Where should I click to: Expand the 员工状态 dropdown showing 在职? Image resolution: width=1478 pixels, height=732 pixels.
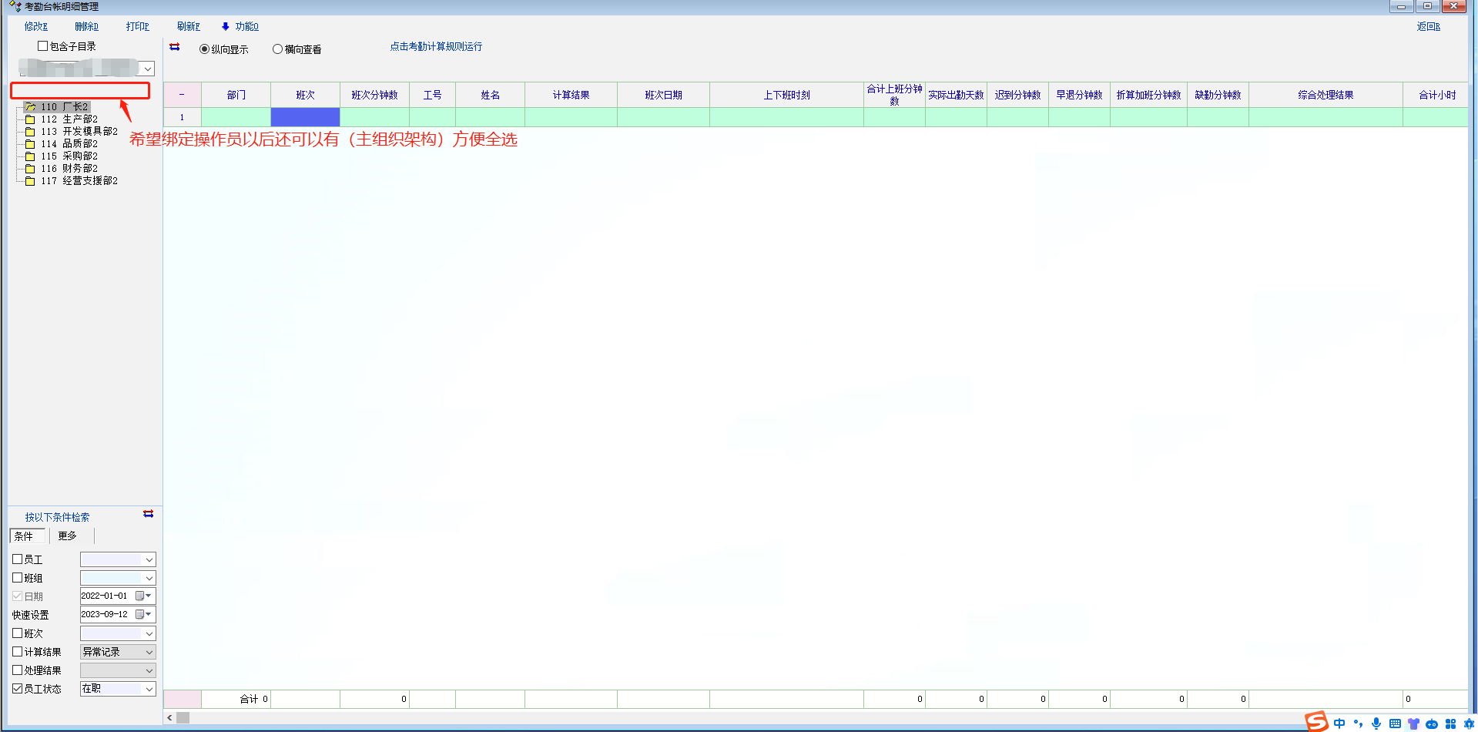[149, 689]
